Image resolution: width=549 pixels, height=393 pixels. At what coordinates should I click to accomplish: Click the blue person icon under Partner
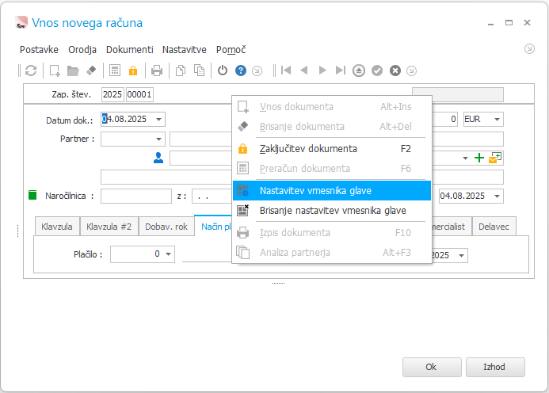pyautogui.click(x=158, y=158)
